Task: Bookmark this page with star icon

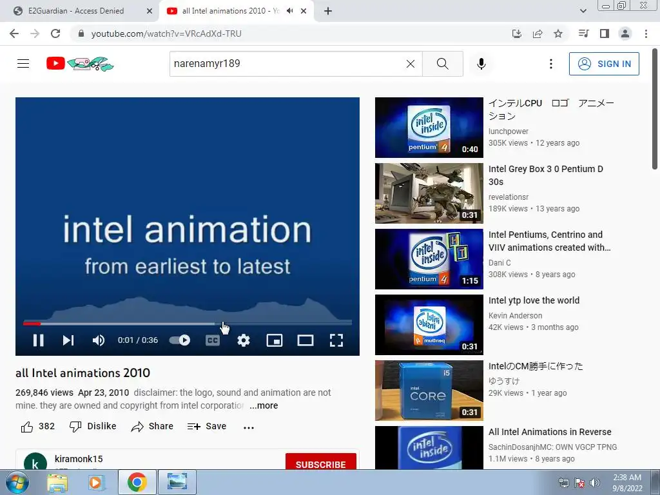Action: click(x=558, y=34)
